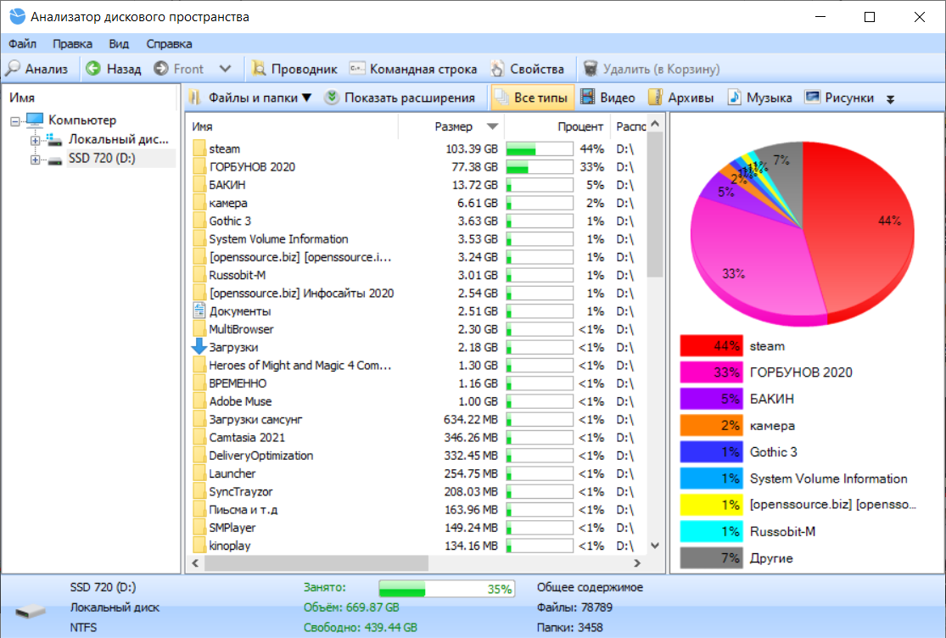Sort by the Процент column header
Image resolution: width=946 pixels, height=638 pixels.
click(x=556, y=126)
